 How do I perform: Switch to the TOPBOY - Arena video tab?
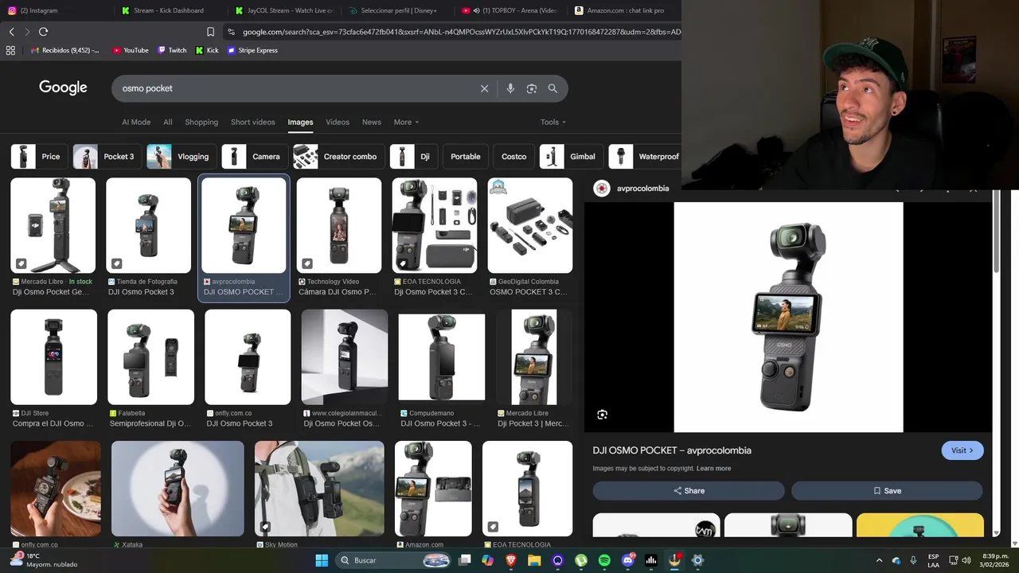(510, 10)
